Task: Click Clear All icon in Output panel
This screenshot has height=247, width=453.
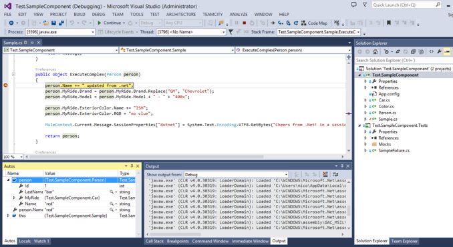Action: coord(325,174)
